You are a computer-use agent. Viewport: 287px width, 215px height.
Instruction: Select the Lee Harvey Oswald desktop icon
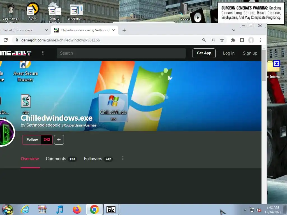point(11,13)
